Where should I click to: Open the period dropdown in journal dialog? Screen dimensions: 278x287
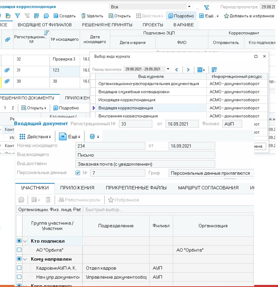(x=168, y=69)
